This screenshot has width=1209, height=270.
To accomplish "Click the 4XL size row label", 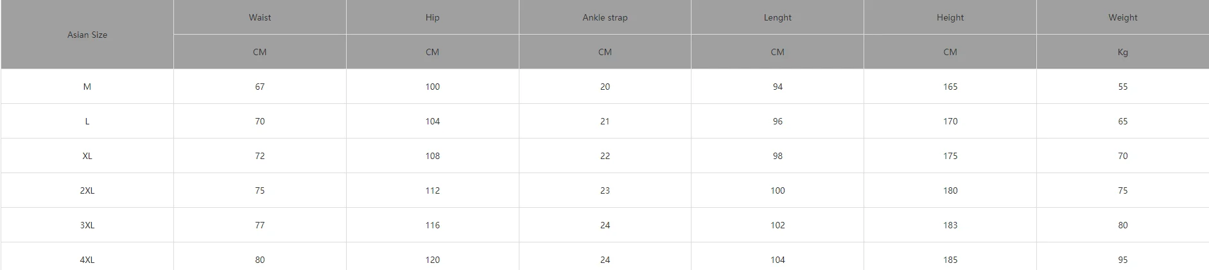I will [87, 260].
